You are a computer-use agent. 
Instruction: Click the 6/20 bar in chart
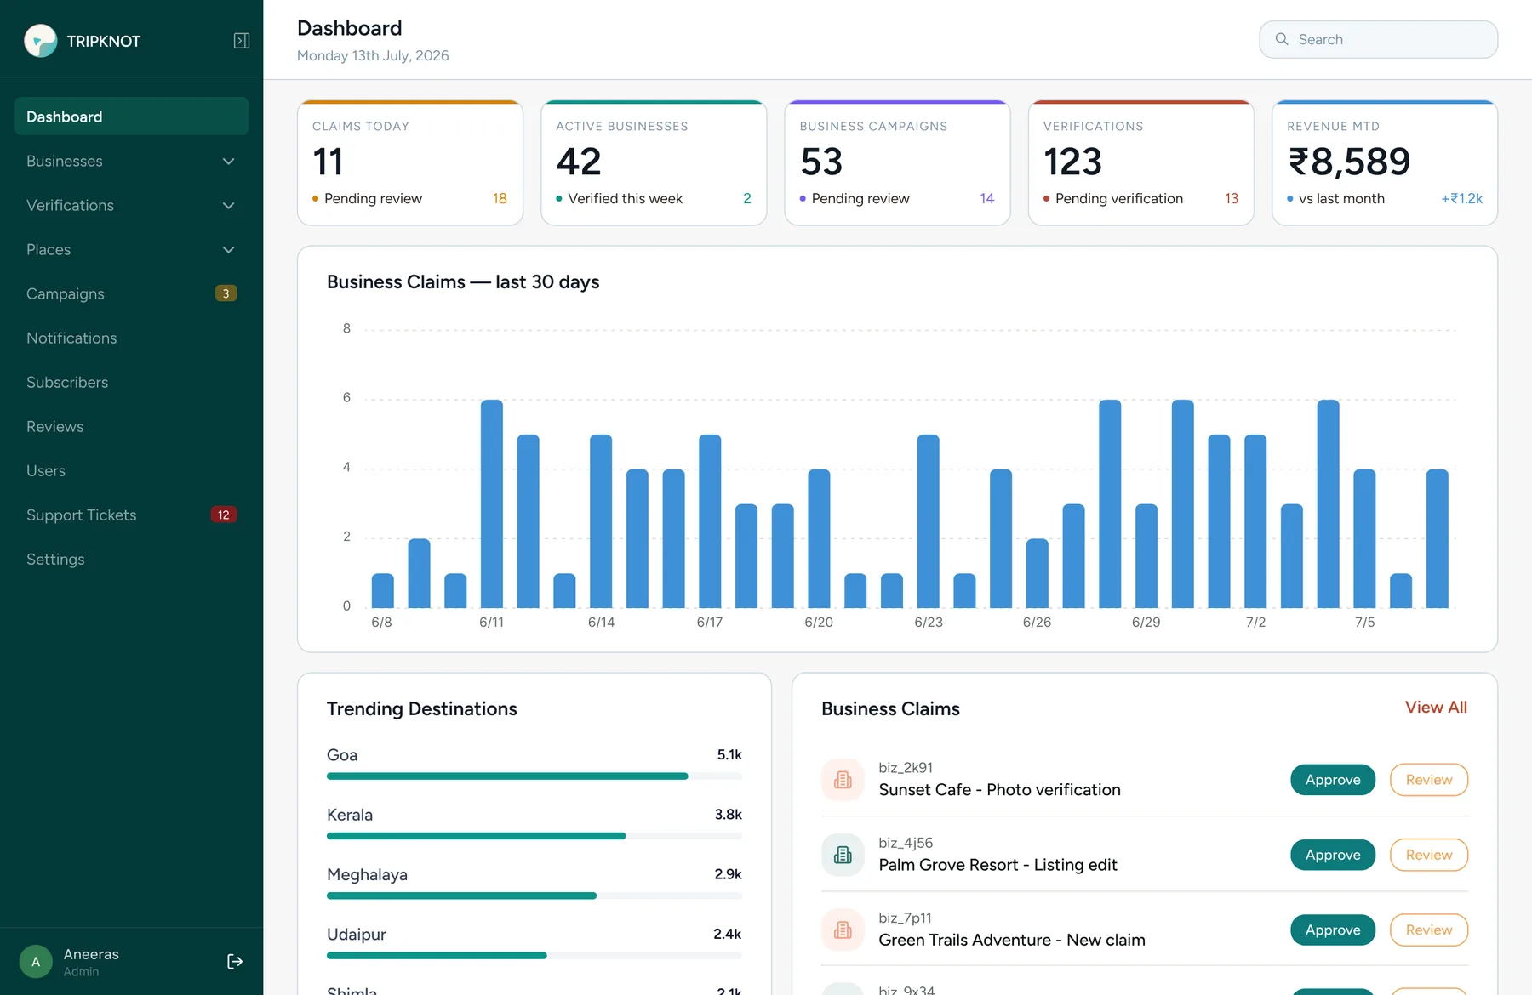click(x=819, y=538)
